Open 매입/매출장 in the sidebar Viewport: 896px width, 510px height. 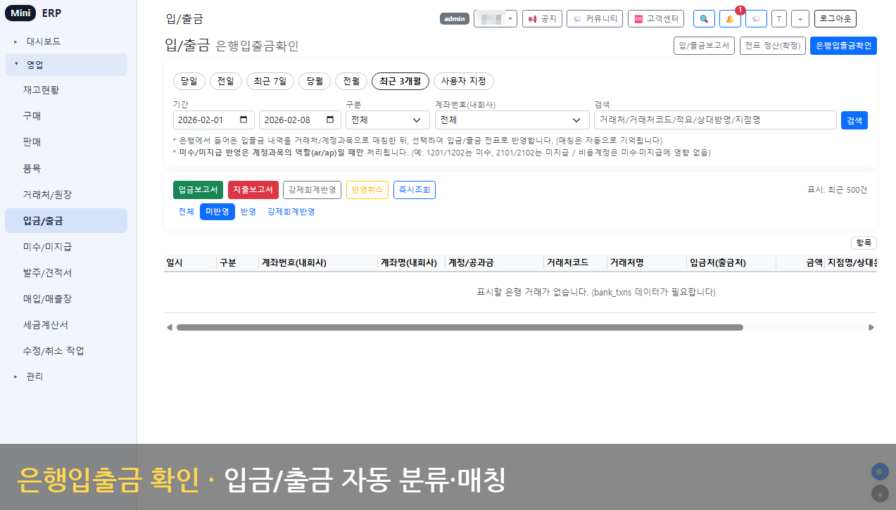[x=66, y=299]
